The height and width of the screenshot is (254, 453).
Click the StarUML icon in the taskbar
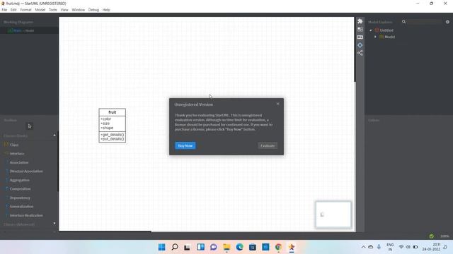[x=291, y=247]
